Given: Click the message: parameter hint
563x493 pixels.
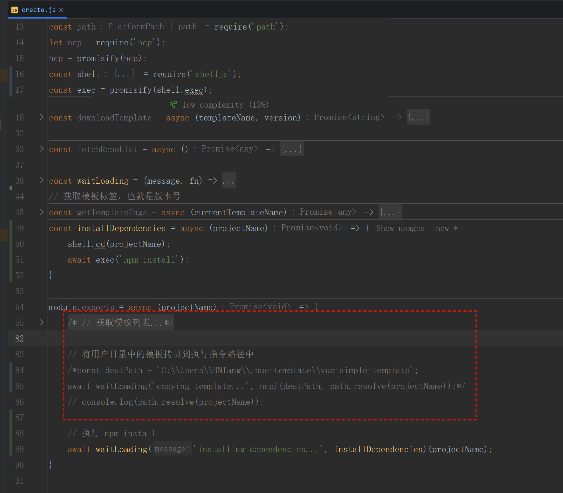Looking at the screenshot, I should click(x=172, y=449).
